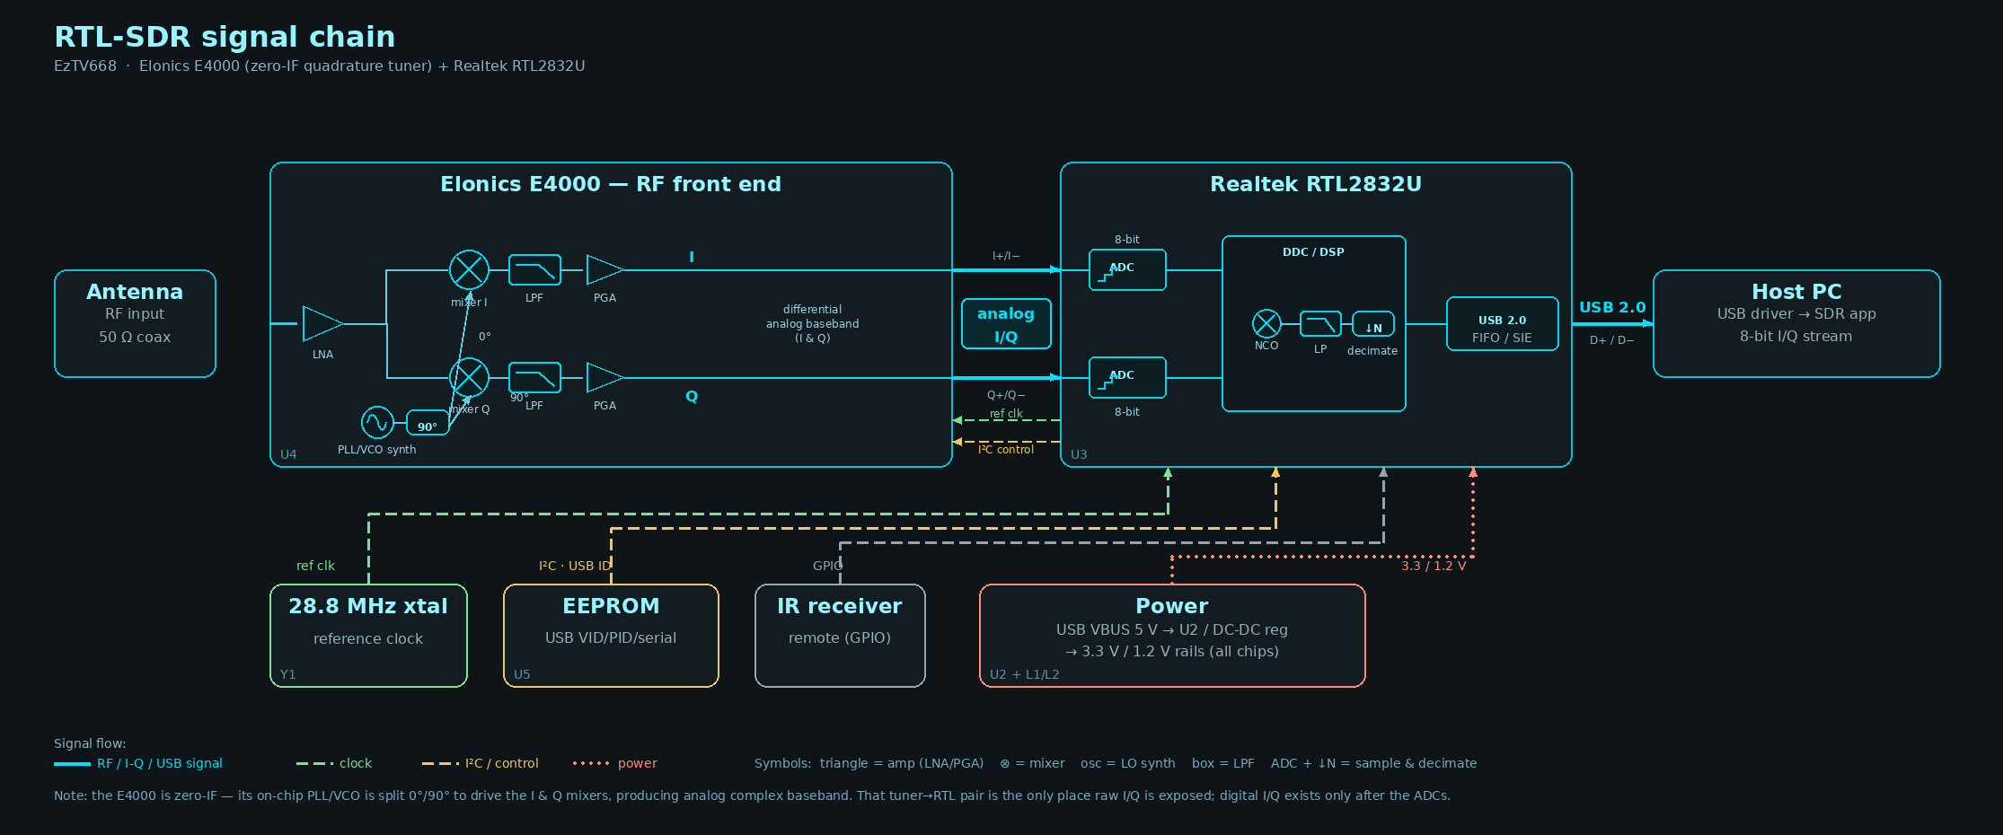Click the Antenna RF input block
The width and height of the screenshot is (2003, 835).
click(135, 323)
